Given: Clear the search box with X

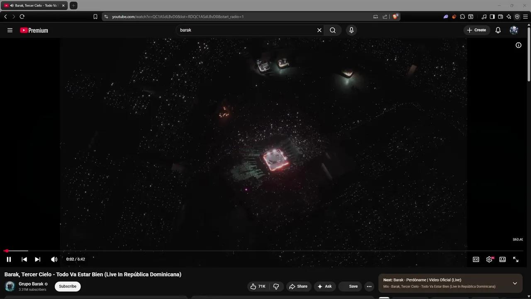Looking at the screenshot, I should click(319, 30).
